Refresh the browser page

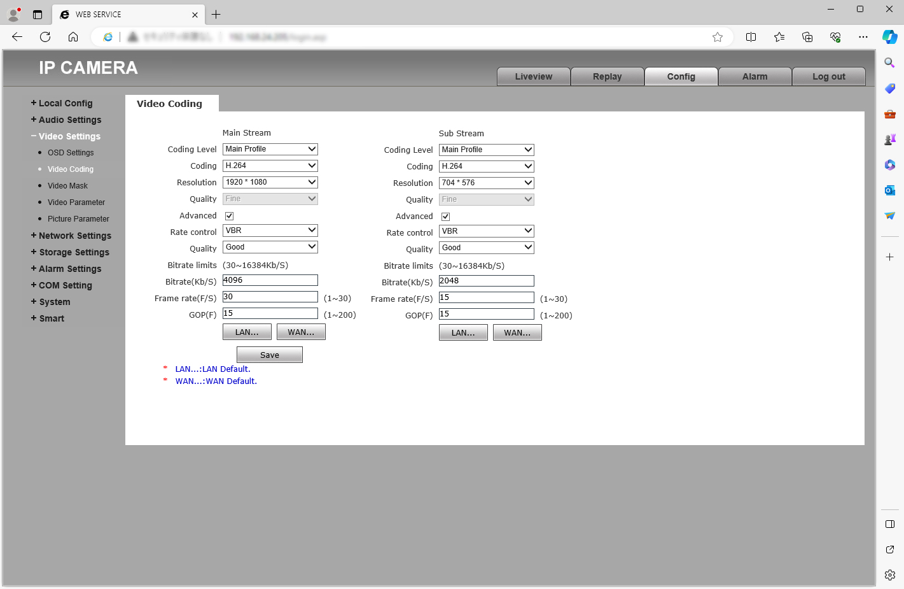coord(45,37)
